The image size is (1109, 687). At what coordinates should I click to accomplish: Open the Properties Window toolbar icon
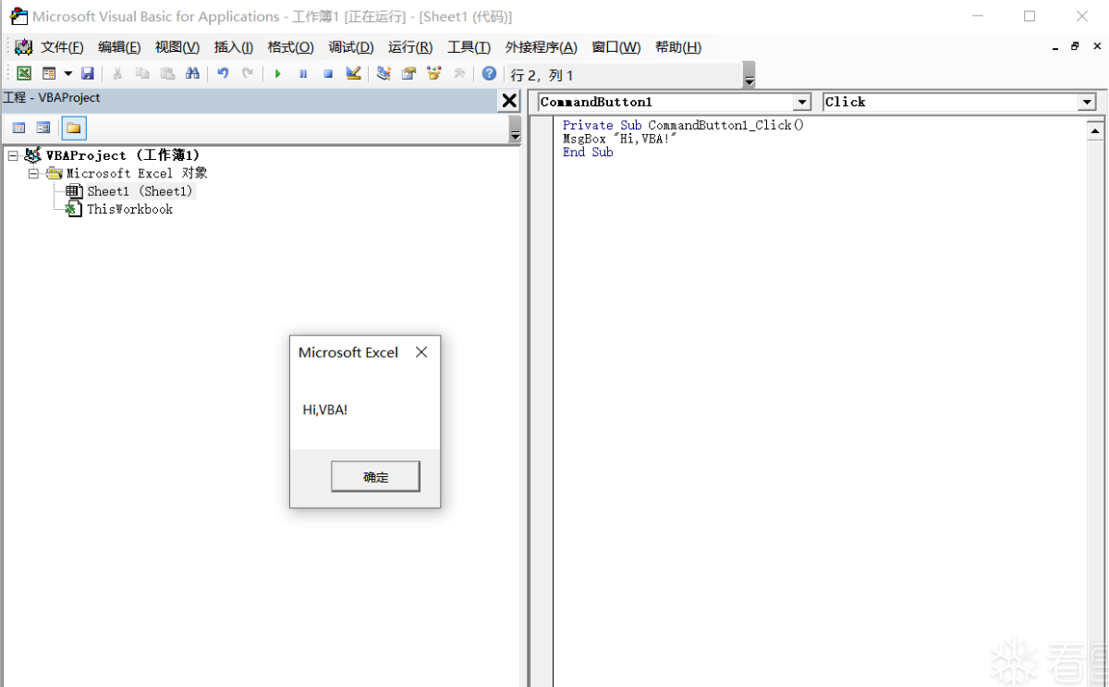[x=408, y=74]
